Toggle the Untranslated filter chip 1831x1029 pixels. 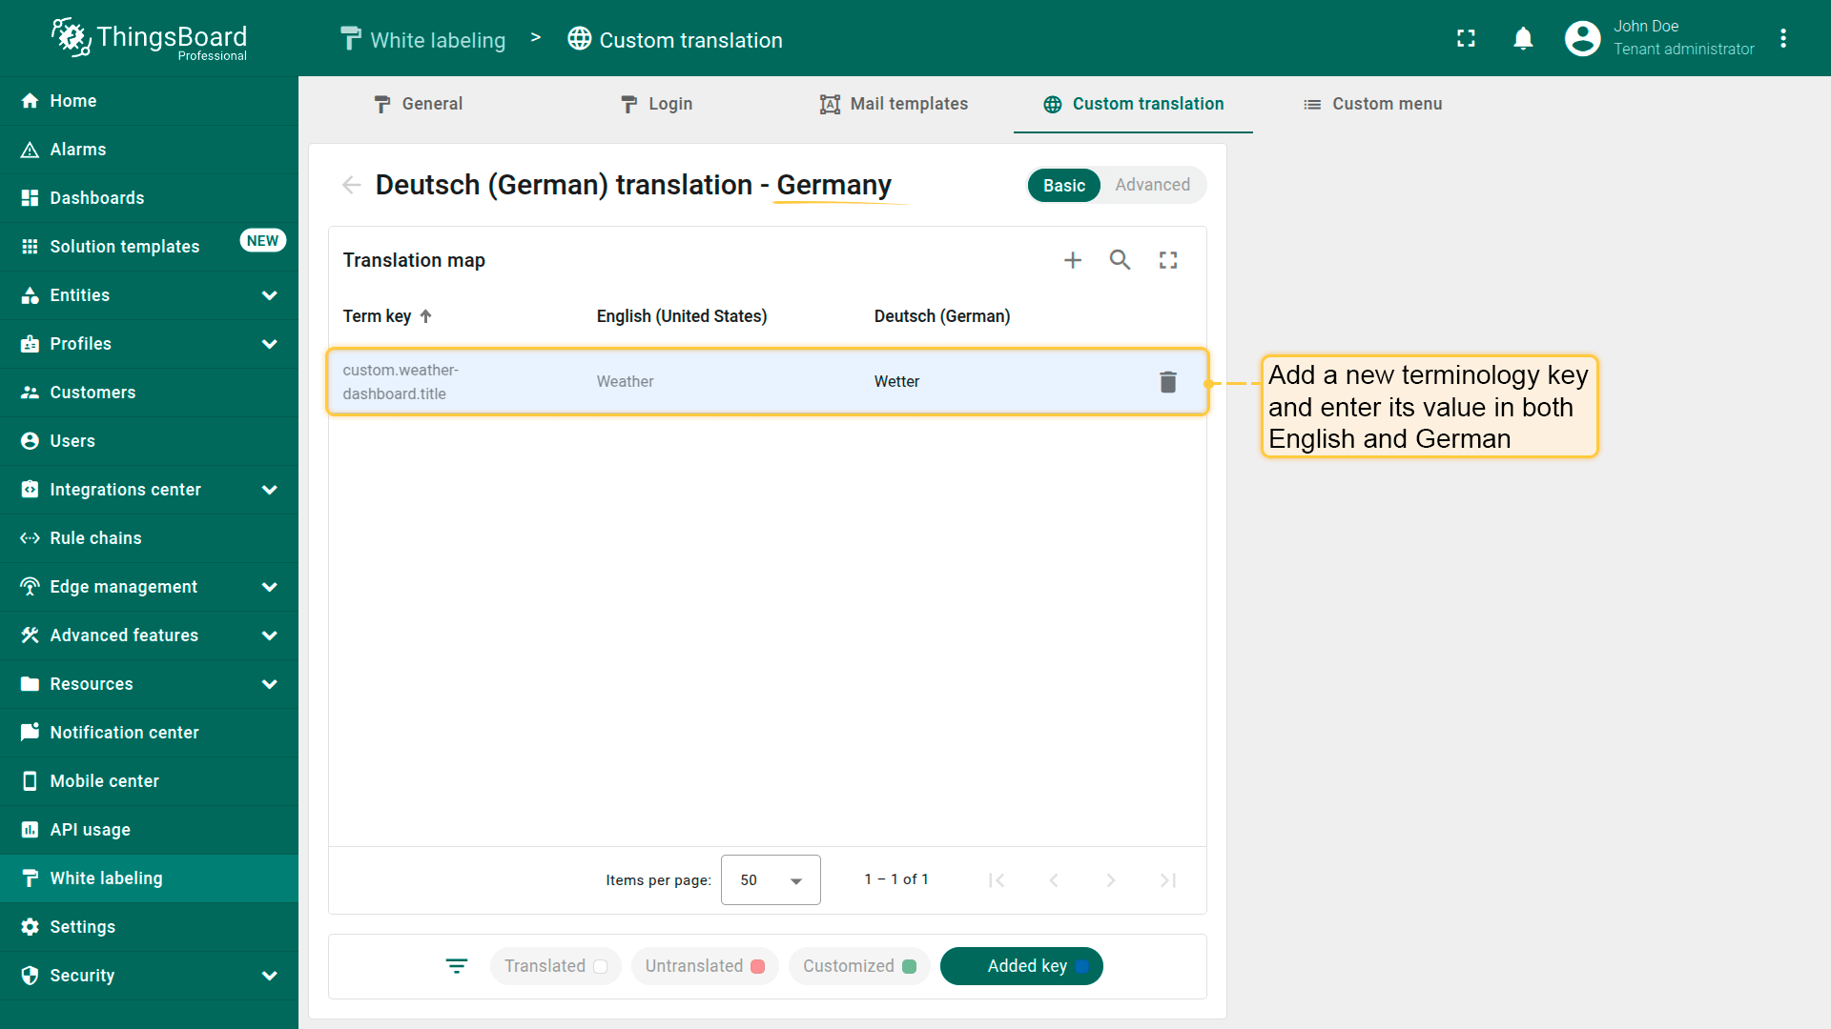(705, 966)
